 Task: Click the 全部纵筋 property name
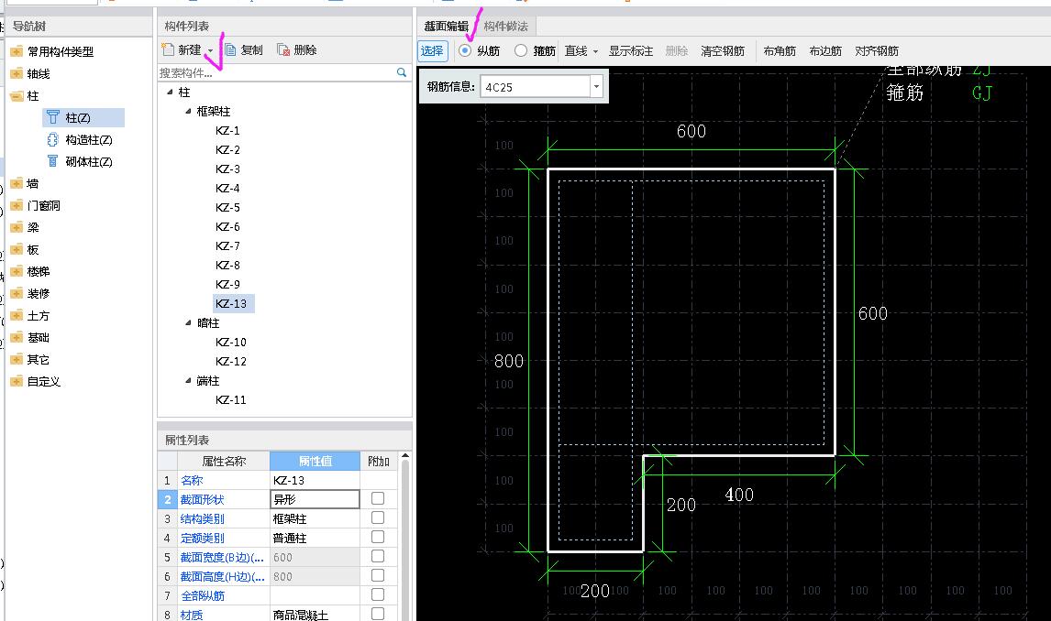(203, 595)
